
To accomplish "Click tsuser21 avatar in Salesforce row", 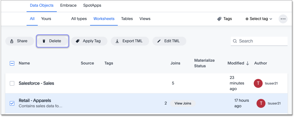I will 258,83.
